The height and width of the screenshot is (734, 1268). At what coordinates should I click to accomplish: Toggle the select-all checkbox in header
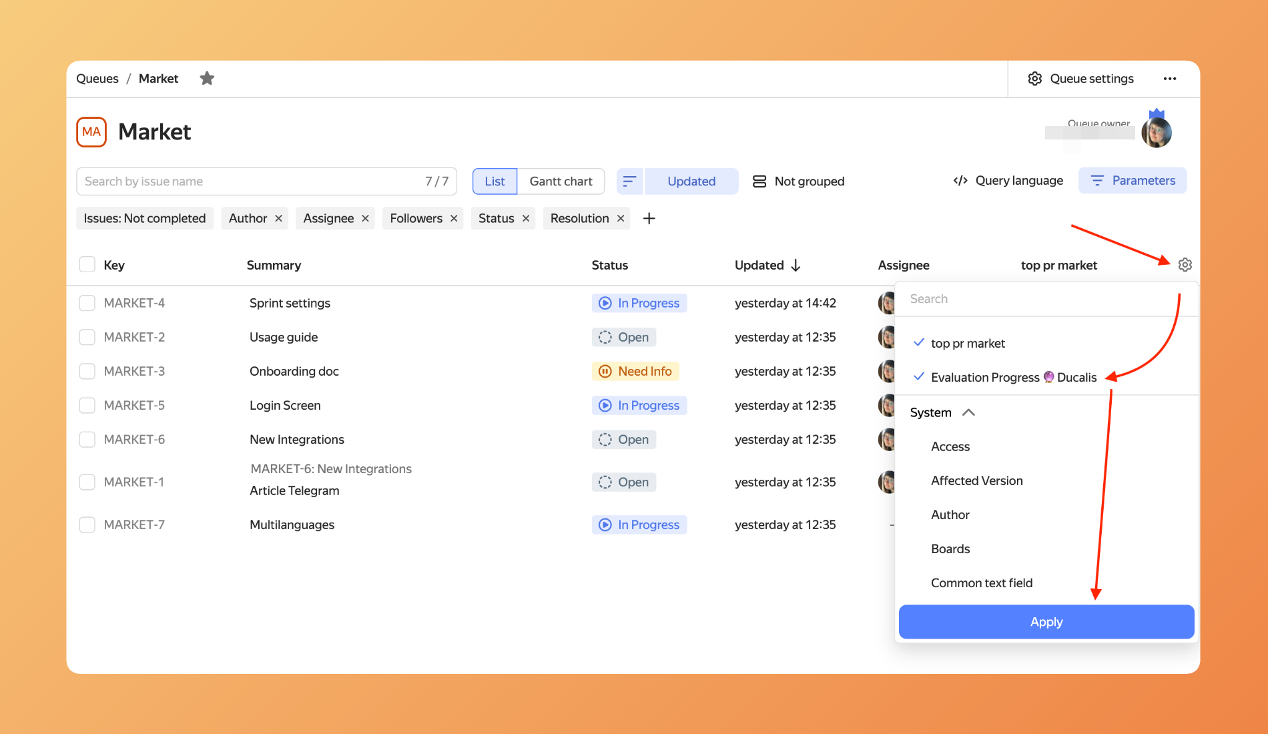87,265
